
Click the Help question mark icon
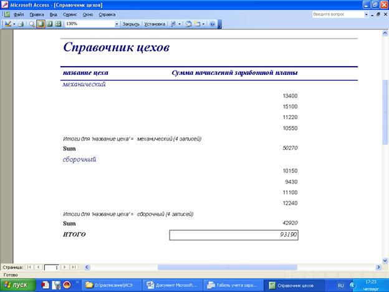pos(213,24)
